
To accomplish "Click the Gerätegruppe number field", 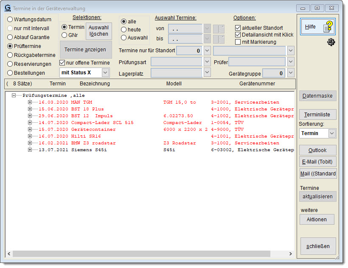I will (x=274, y=73).
